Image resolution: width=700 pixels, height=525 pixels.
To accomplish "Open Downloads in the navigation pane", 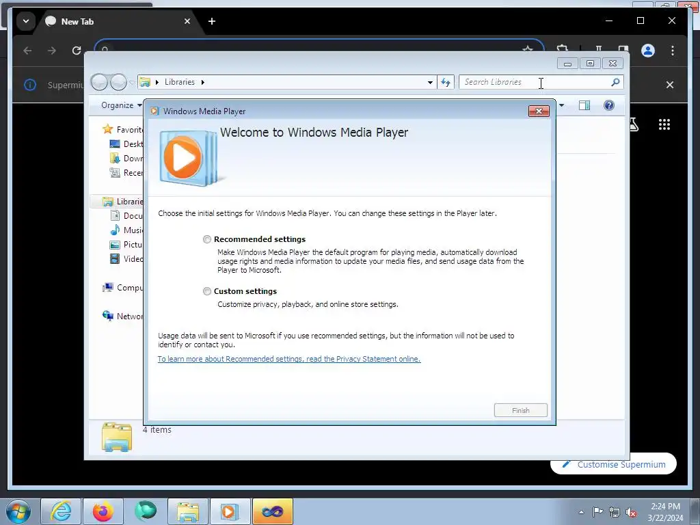I will 126,159.
